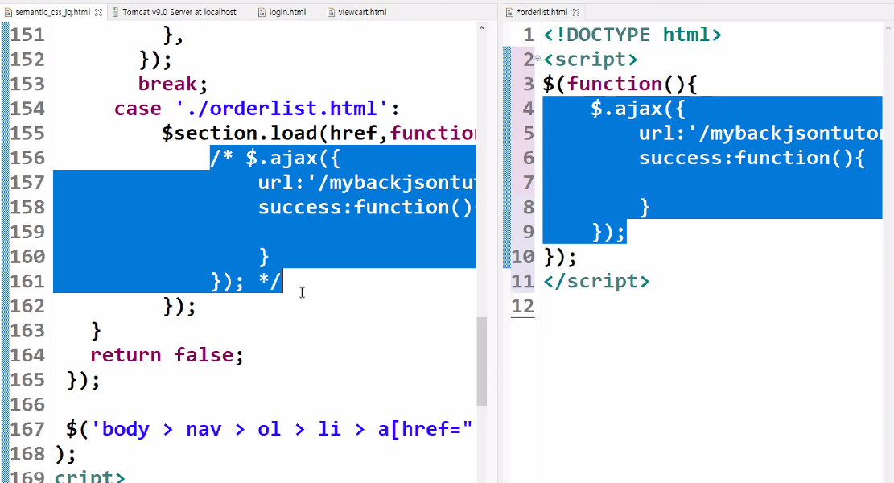Click the 'body > nav > ol > li' selector string
The height and width of the screenshot is (483, 894).
point(220,429)
